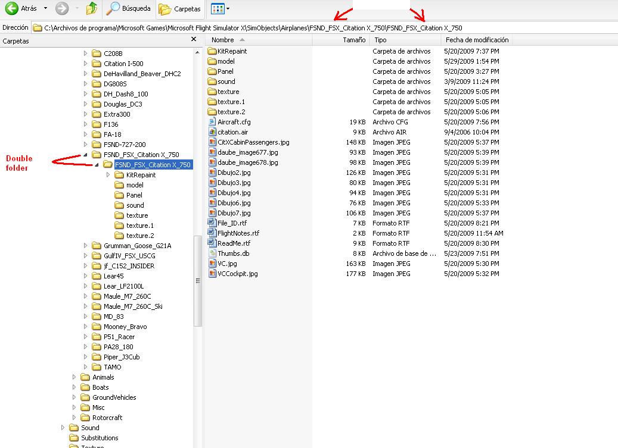This screenshot has width=618, height=448.
Task: Go back with the Atrás button
Action: tap(21, 8)
